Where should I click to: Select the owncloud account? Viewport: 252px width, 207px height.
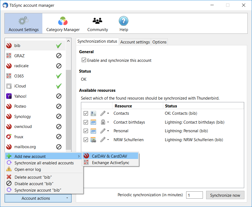[x=35, y=127]
